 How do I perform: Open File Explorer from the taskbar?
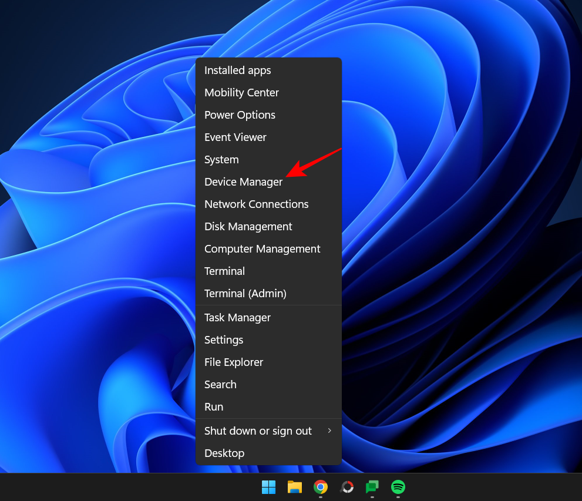coord(294,487)
